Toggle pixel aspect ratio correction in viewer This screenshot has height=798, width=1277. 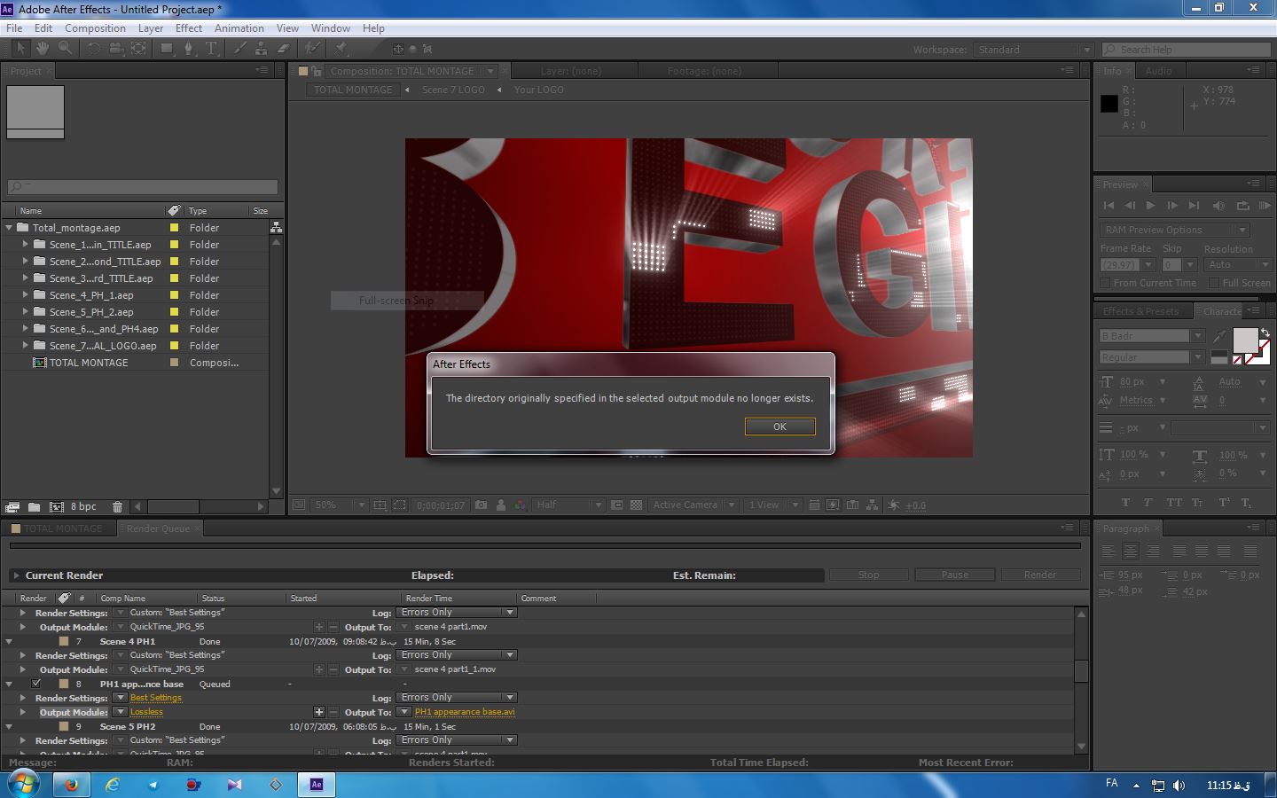[814, 505]
